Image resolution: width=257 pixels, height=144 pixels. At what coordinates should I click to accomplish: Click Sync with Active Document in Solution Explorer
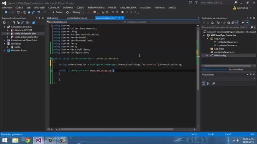click(224, 23)
